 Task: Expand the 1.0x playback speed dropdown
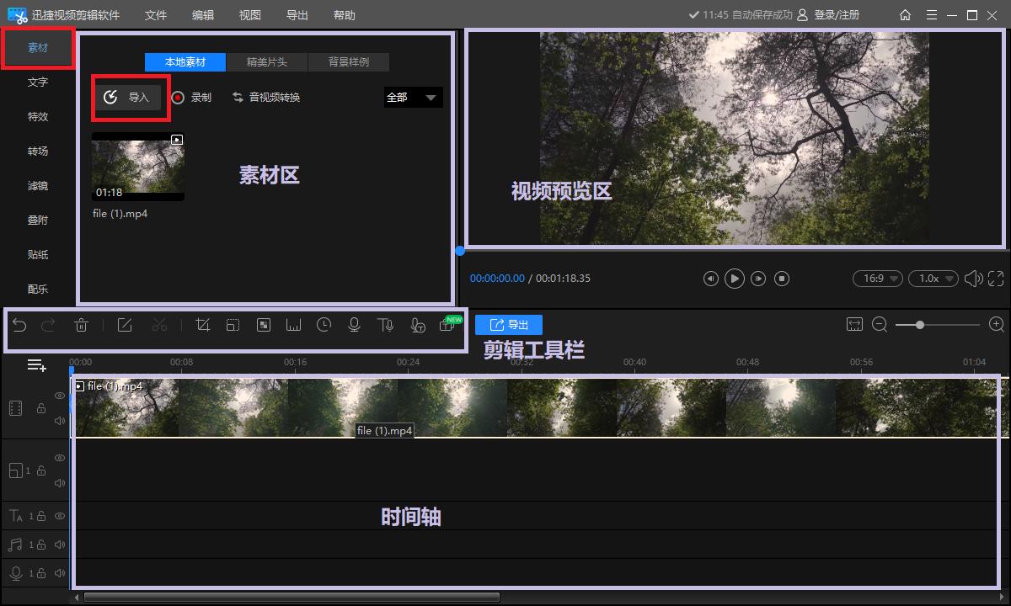[x=933, y=278]
